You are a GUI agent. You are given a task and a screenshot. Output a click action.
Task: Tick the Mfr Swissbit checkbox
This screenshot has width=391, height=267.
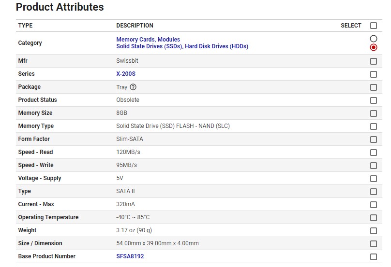point(373,61)
